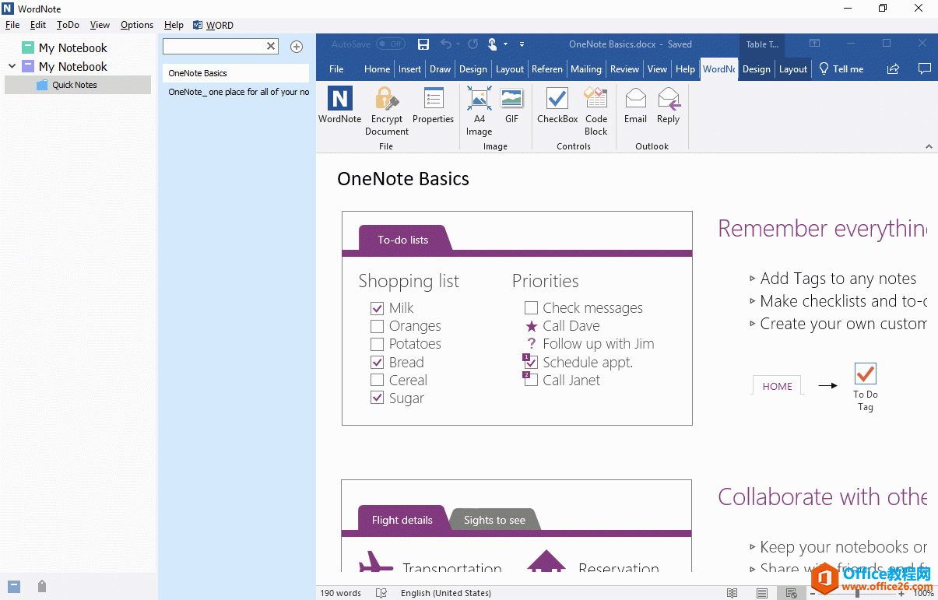The height and width of the screenshot is (600, 938).
Task: Open the Undo dropdown arrow
Action: (458, 44)
